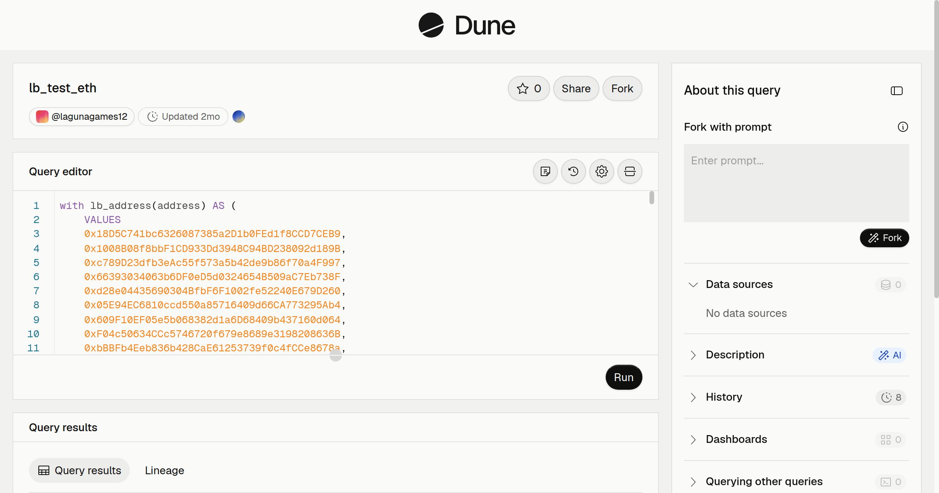This screenshot has height=493, width=939.
Task: Click the Share button
Action: pos(576,88)
